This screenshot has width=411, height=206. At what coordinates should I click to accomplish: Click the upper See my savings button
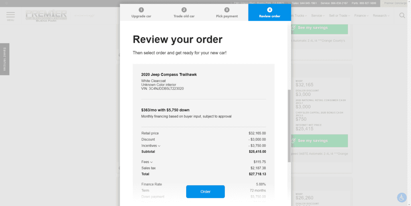coord(319,28)
